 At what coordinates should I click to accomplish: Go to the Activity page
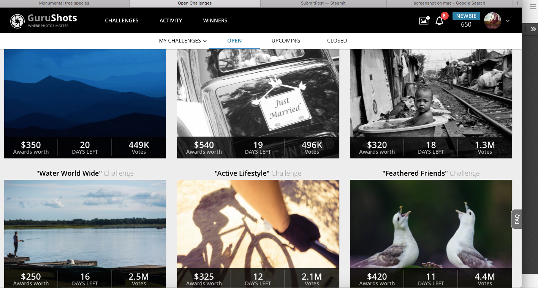[x=171, y=20]
